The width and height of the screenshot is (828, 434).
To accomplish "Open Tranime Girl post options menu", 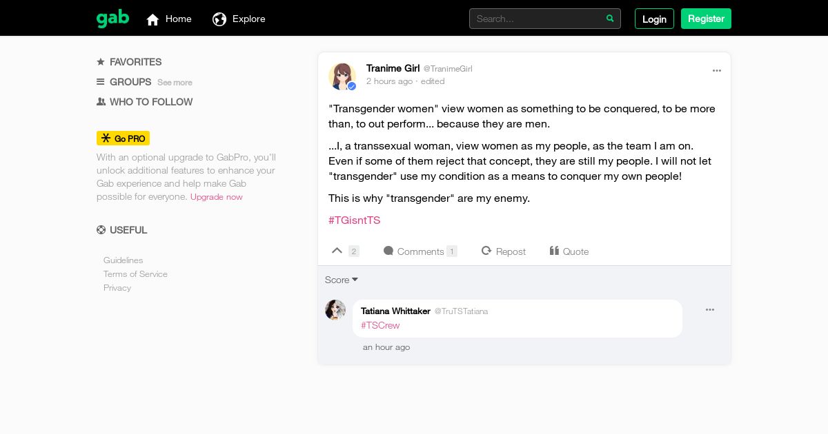I will pos(717,70).
